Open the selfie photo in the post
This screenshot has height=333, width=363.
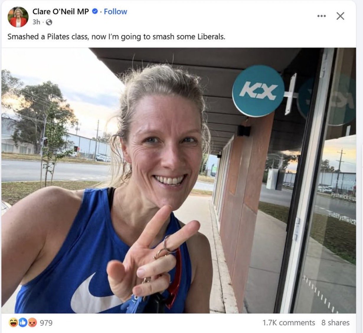coord(179,181)
